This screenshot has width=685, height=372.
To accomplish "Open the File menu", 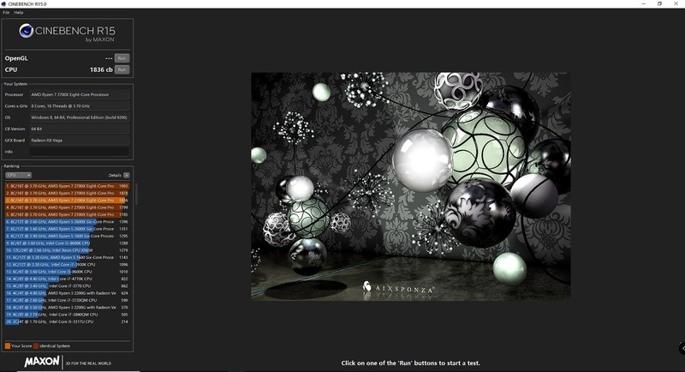I will (6, 13).
